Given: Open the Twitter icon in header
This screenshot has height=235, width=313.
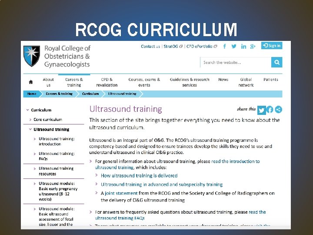Looking at the screenshot, I should pos(234,47).
